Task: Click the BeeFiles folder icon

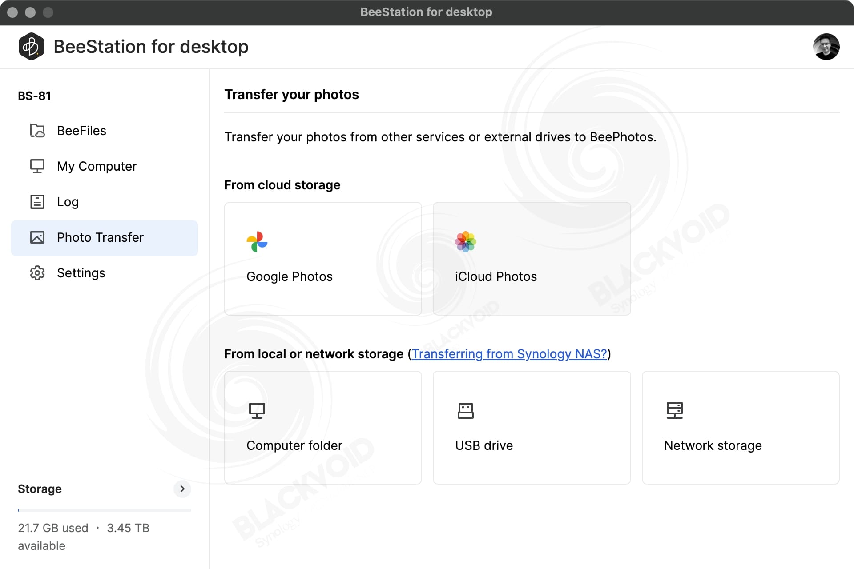Action: (37, 131)
